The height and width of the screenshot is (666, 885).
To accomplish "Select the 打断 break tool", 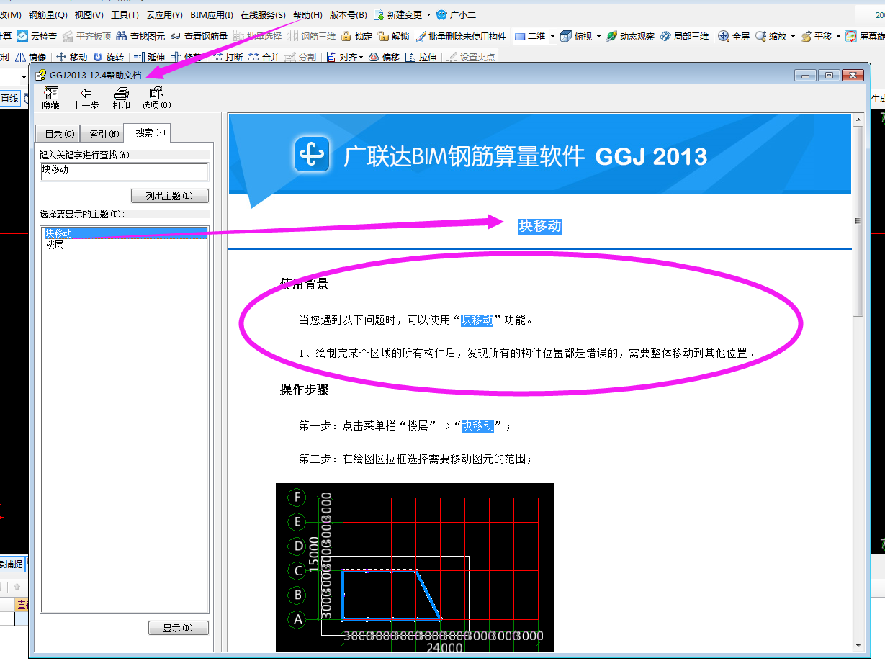I will click(x=227, y=57).
